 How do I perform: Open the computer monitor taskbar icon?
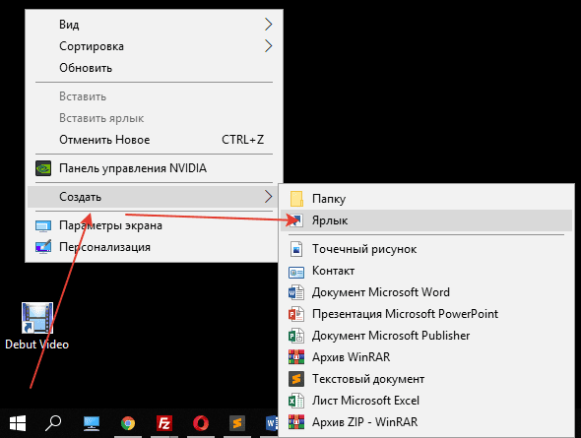(92, 423)
